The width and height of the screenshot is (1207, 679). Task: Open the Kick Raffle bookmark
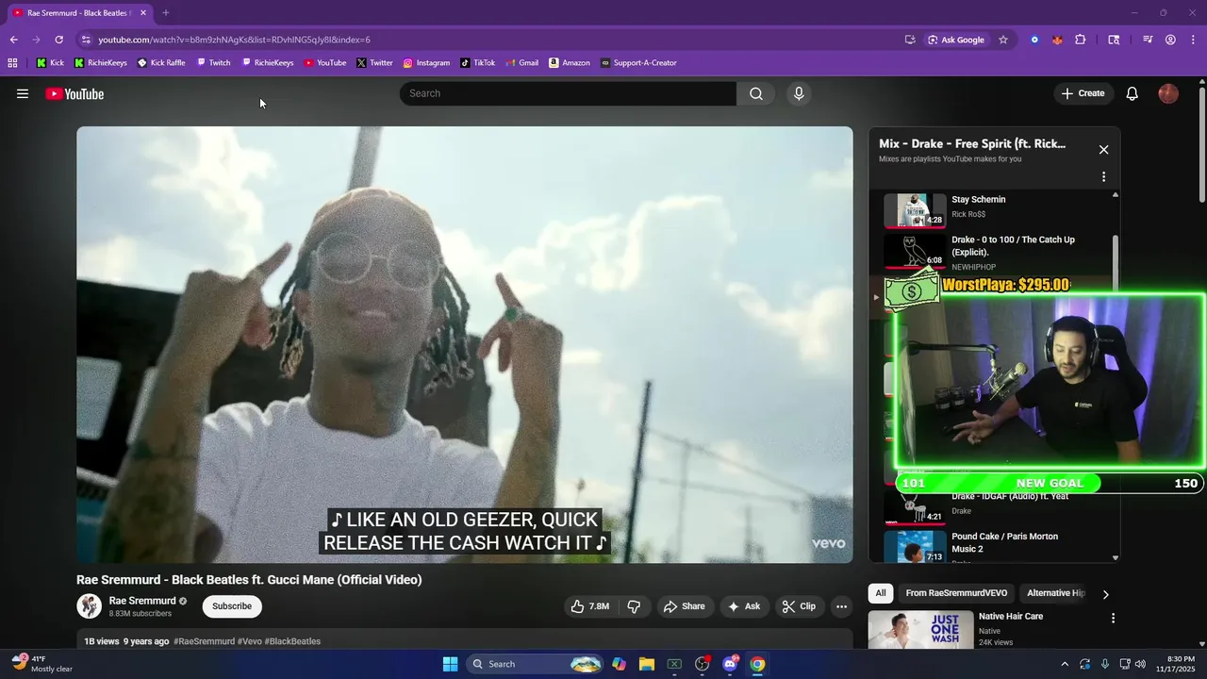(161, 63)
